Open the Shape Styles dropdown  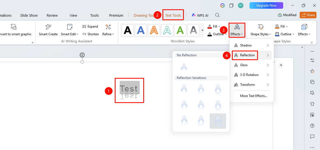(261, 30)
